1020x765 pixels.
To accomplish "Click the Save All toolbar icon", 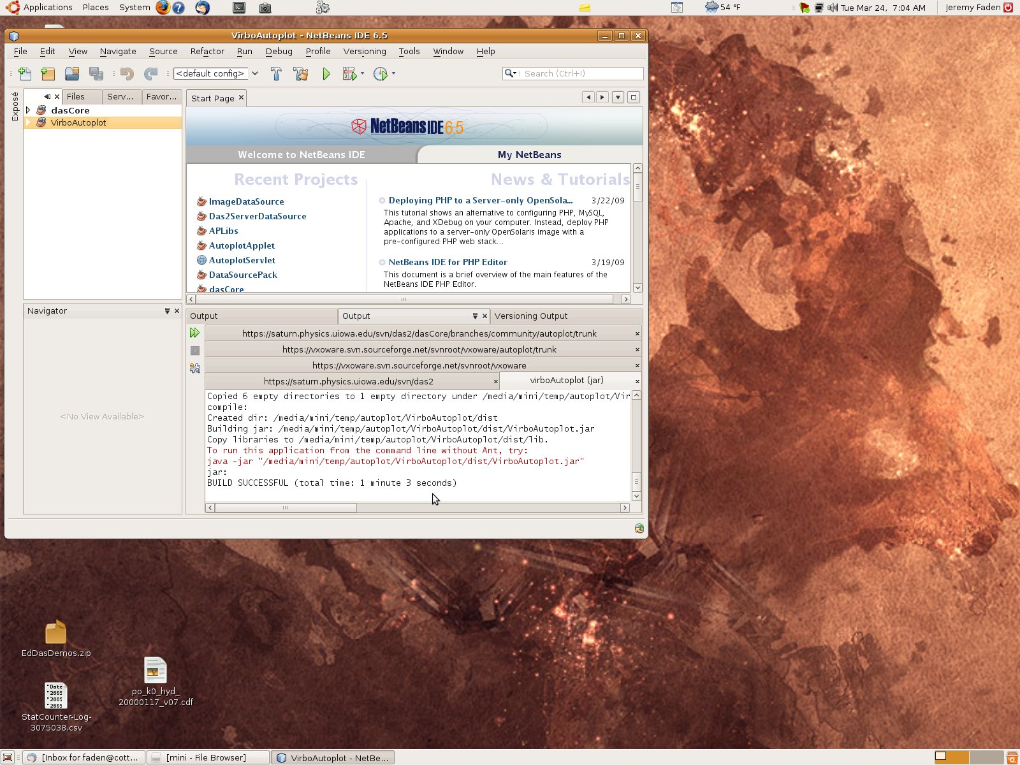I will (97, 73).
